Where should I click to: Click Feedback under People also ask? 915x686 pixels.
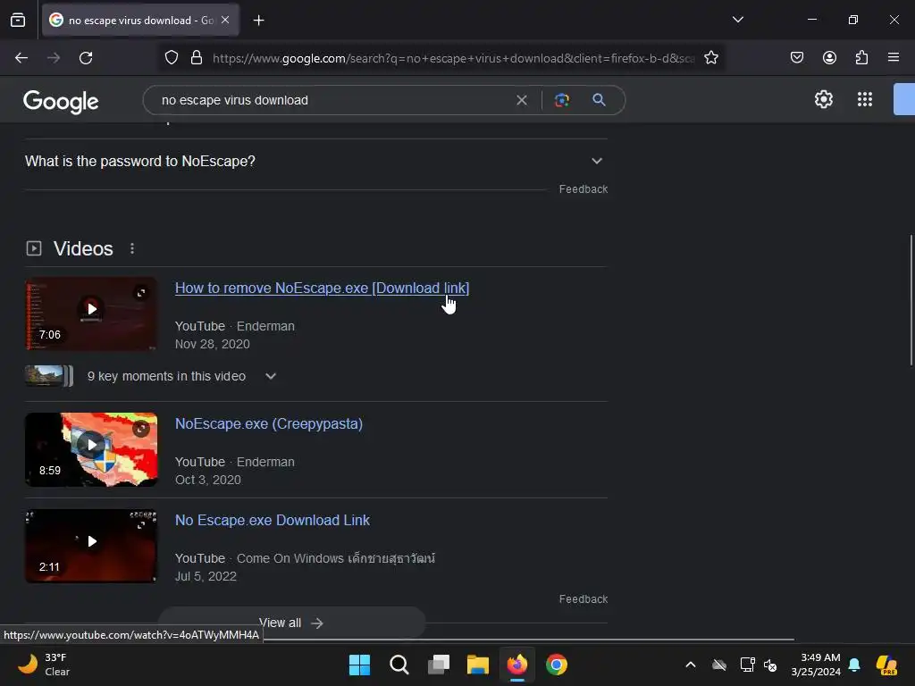(583, 189)
